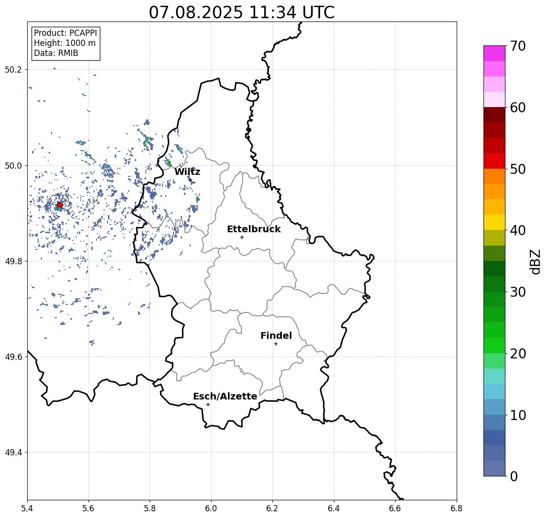
Task: Click the dark maroon colorbar segment below 60
Action: [494, 115]
